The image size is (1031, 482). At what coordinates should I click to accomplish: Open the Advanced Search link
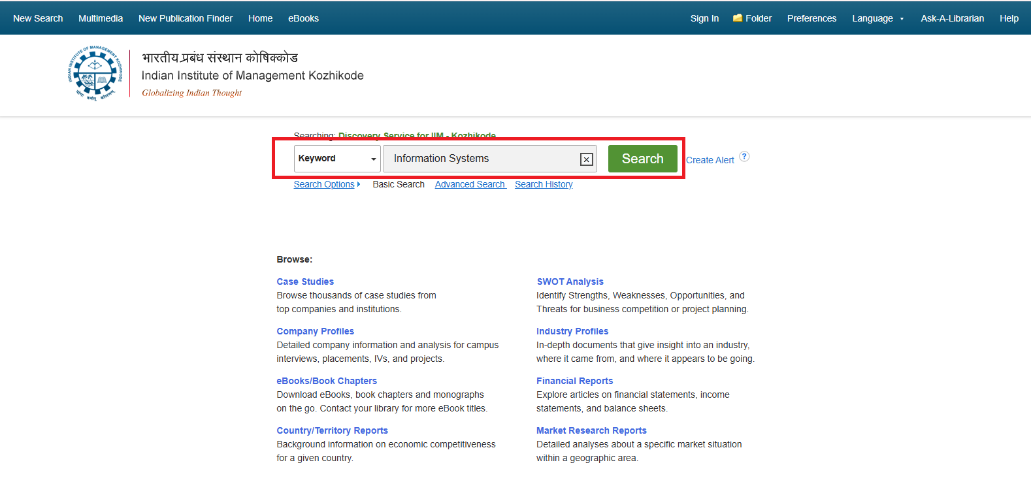coord(470,184)
